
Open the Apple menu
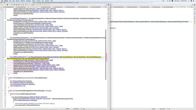[2, 1]
